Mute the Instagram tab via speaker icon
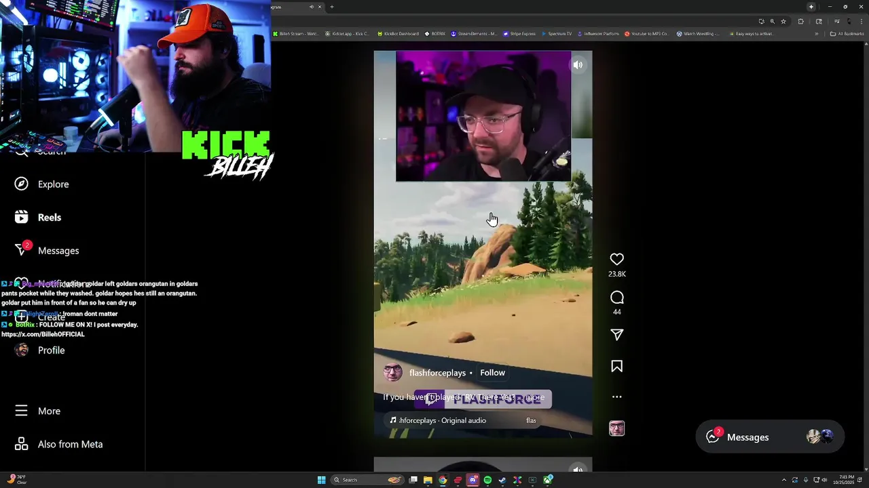 312,7
